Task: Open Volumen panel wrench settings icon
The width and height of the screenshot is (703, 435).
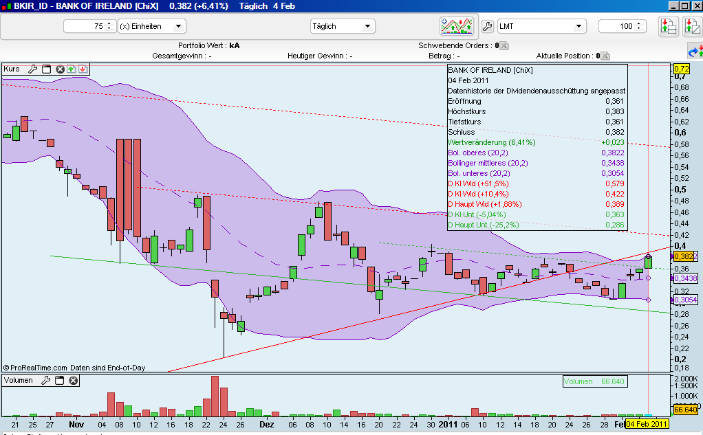Action: (x=45, y=380)
